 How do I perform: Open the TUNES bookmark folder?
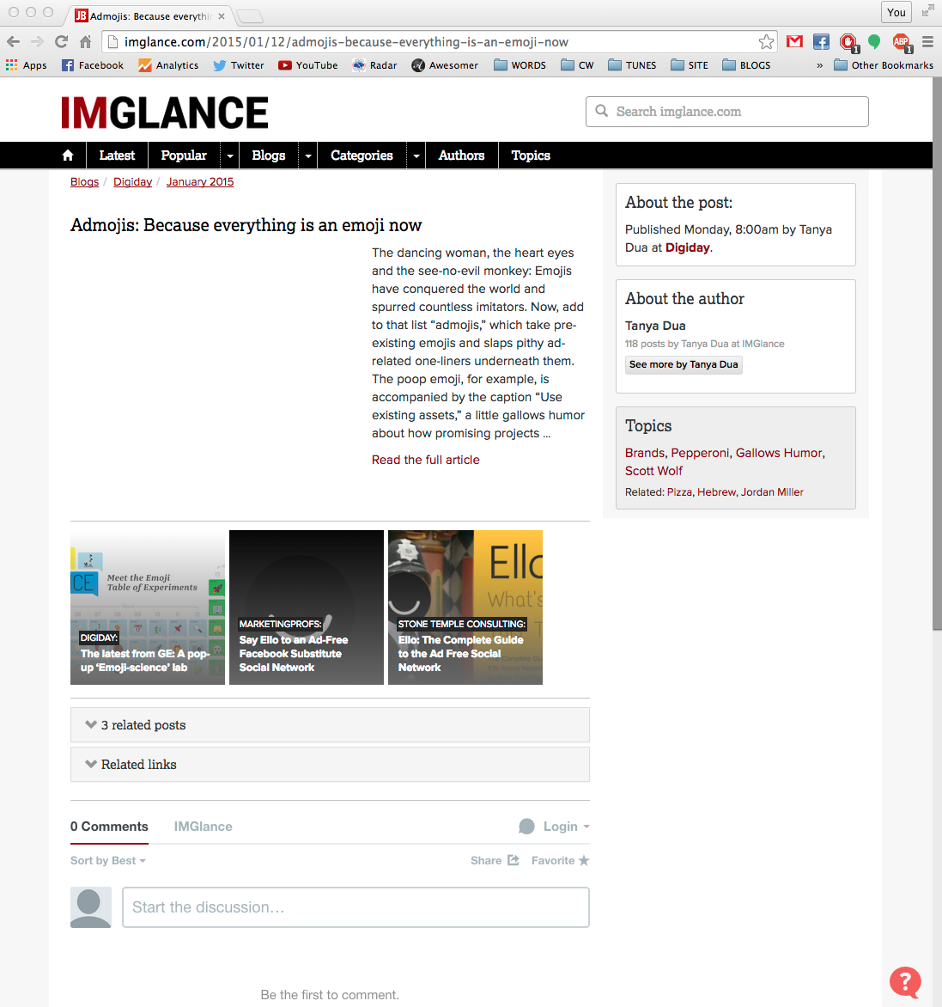[x=632, y=65]
